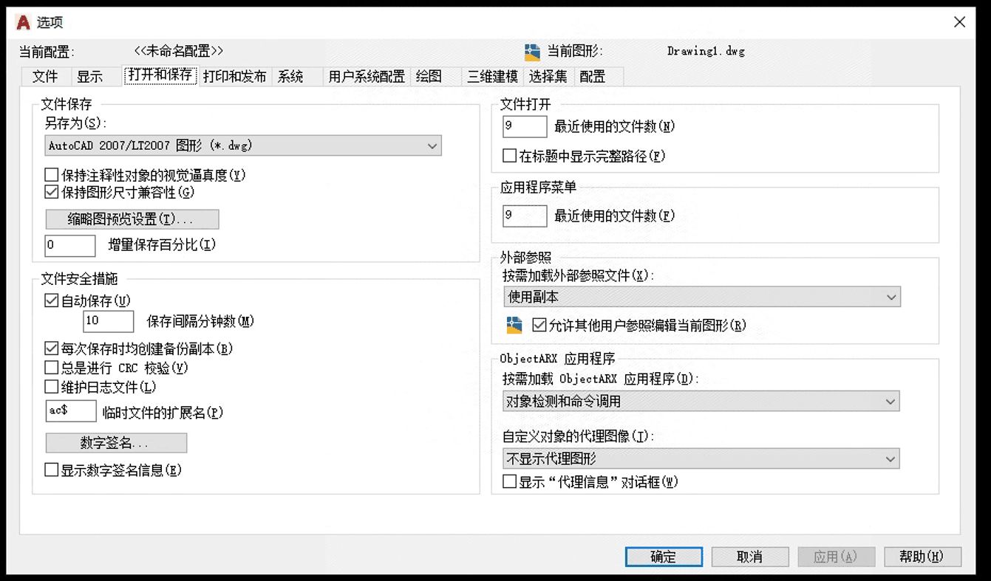Enable 总是进行 CRC 校验
991x581 pixels.
tap(52, 368)
